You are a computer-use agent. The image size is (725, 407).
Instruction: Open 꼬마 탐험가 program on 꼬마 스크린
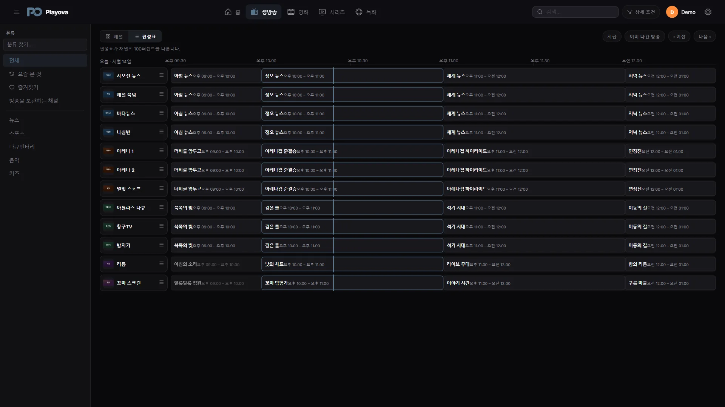352,283
